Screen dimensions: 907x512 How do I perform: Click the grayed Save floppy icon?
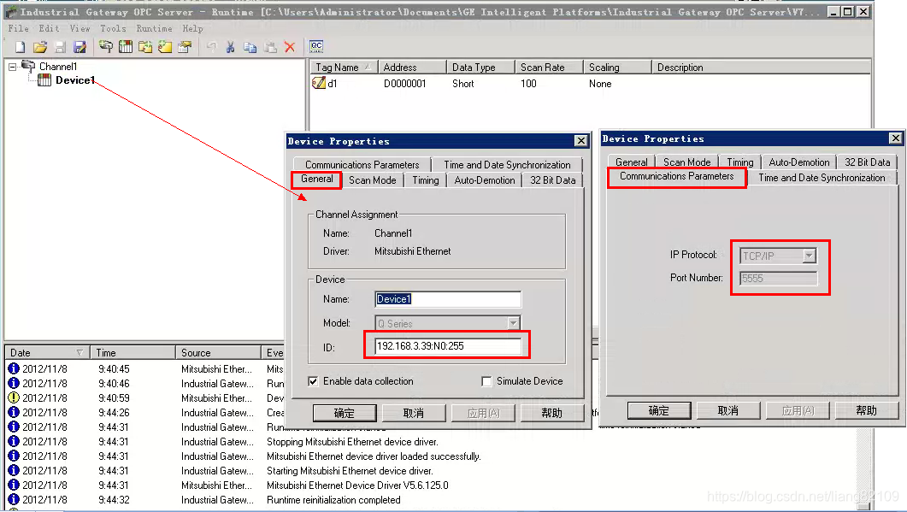(60, 47)
